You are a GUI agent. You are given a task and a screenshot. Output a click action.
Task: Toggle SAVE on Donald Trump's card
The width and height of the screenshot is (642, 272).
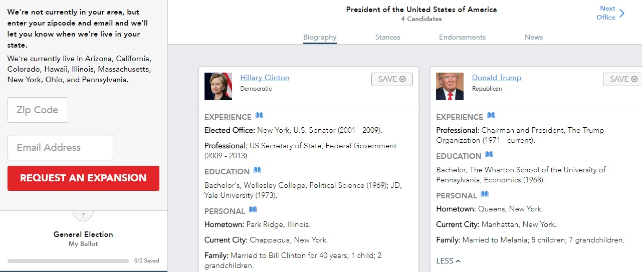pyautogui.click(x=623, y=79)
